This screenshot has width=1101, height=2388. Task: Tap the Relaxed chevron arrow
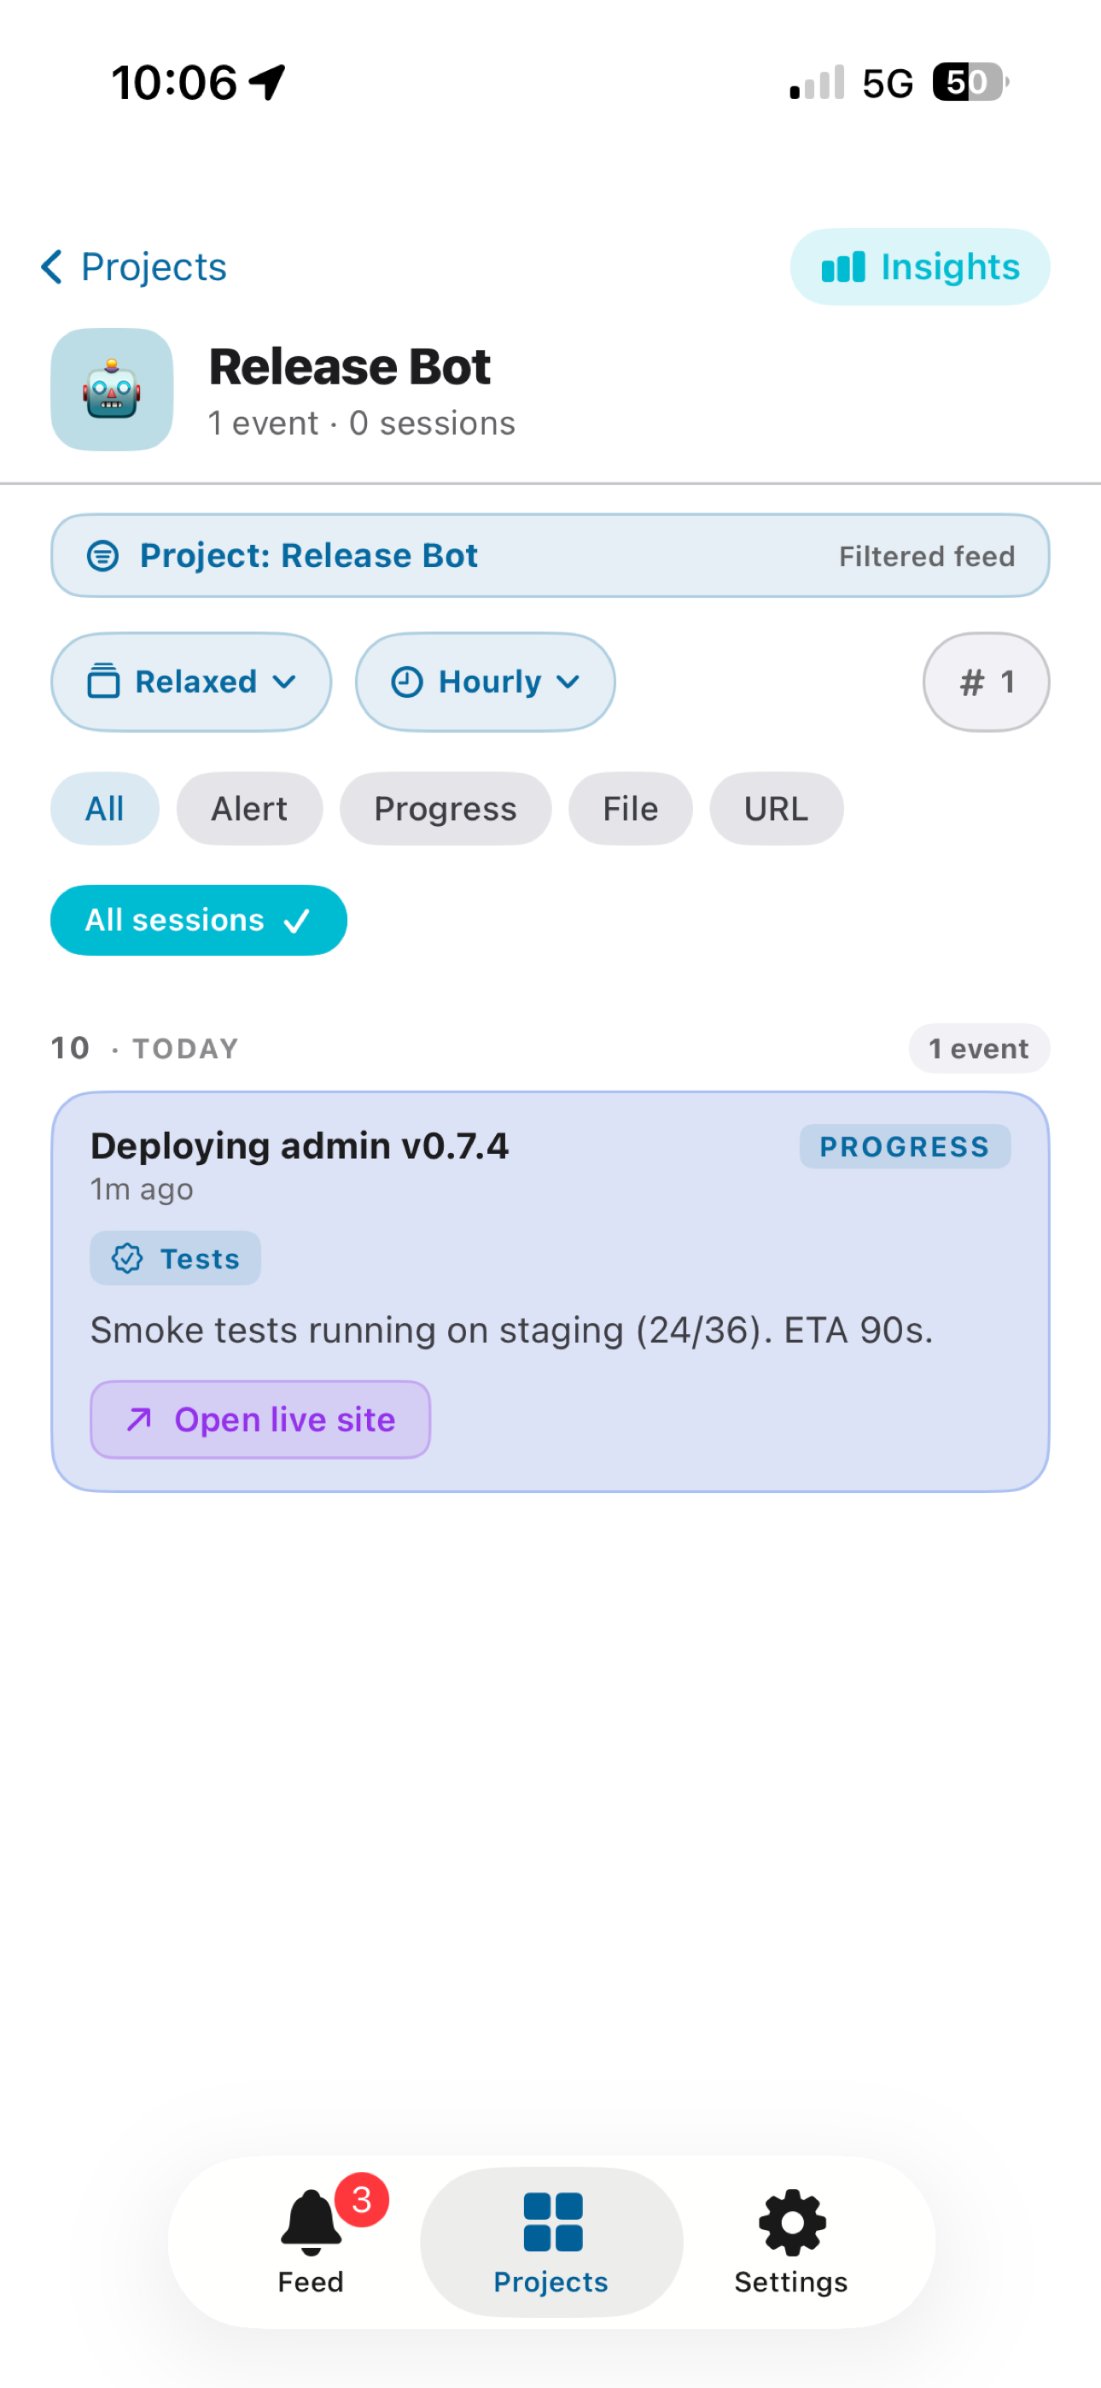tap(284, 682)
